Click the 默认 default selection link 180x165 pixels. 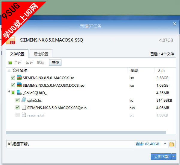click(41, 62)
